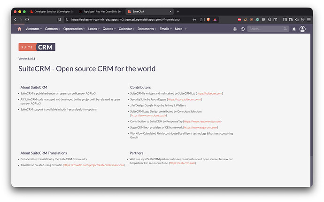The width and height of the screenshot is (324, 202).
Task: Expand the Quotes menu
Action: [109, 29]
